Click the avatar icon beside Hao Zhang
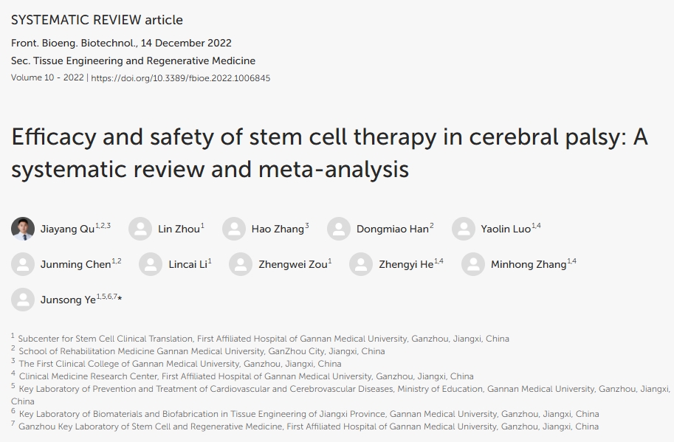The height and width of the screenshot is (442, 674). coord(234,229)
